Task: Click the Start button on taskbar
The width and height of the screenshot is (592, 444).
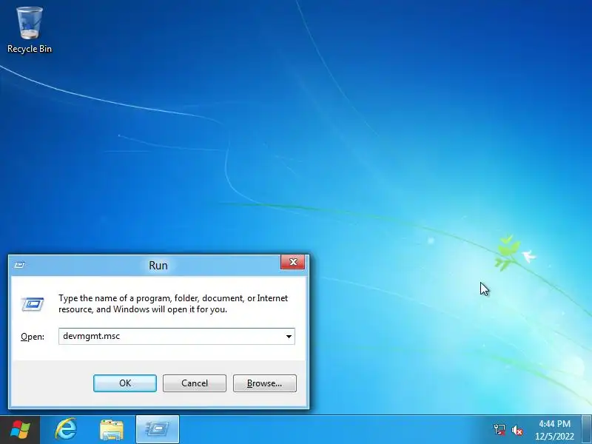Action: [20, 430]
